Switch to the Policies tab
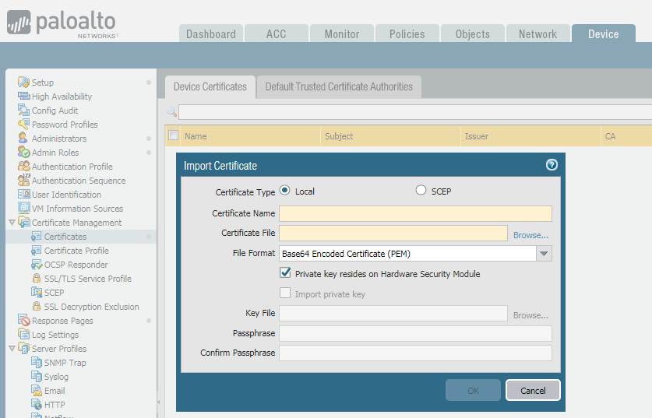The height and width of the screenshot is (418, 652). [x=407, y=34]
